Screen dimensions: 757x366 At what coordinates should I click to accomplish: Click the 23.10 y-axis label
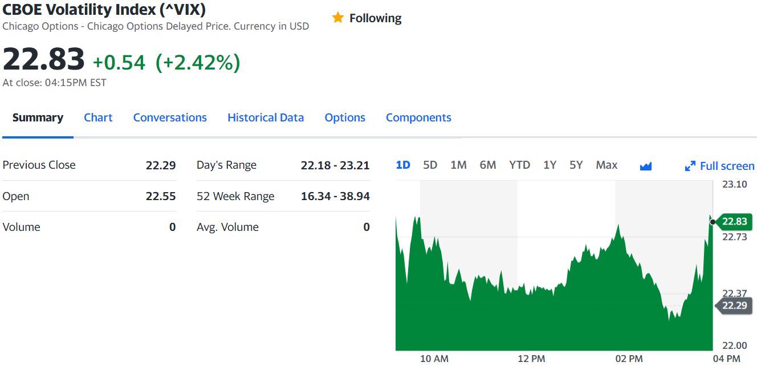734,184
